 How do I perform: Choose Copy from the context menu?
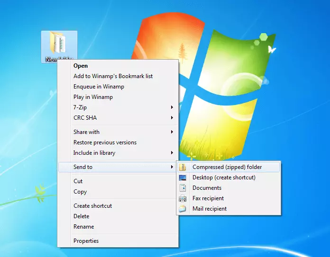[x=118, y=192]
